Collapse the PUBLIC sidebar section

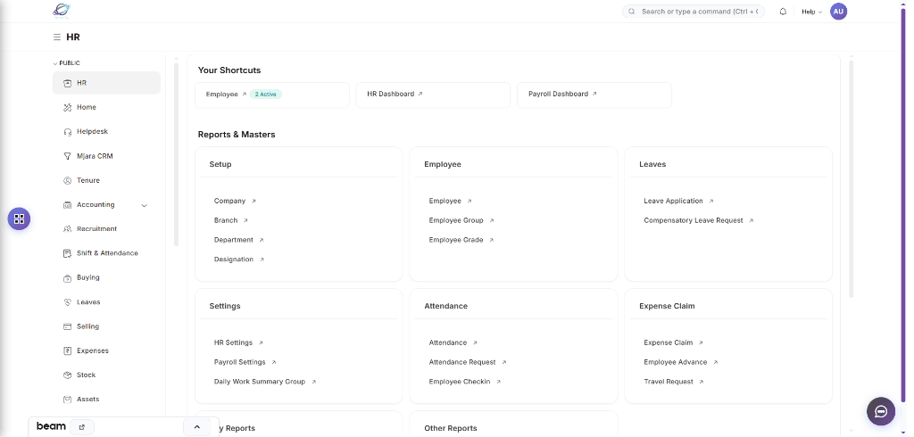pyautogui.click(x=66, y=63)
